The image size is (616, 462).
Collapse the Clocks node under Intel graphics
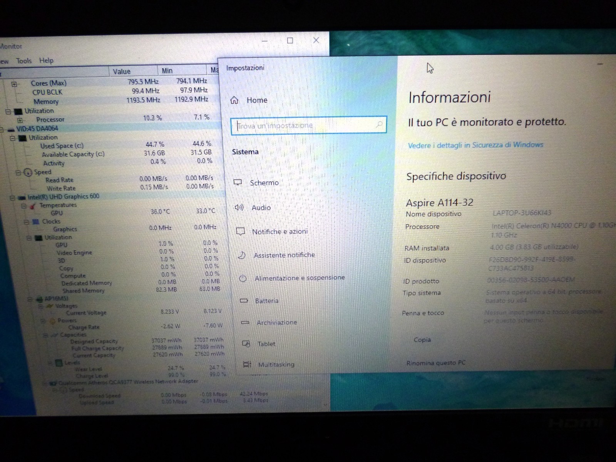click(x=26, y=222)
